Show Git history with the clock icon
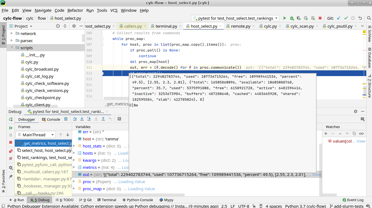The image size is (372, 208). coord(353,18)
